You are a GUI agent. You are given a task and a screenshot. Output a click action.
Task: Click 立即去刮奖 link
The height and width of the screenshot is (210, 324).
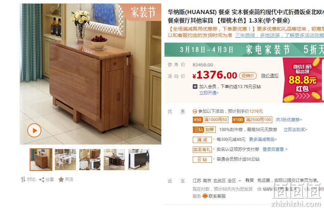tap(295, 130)
